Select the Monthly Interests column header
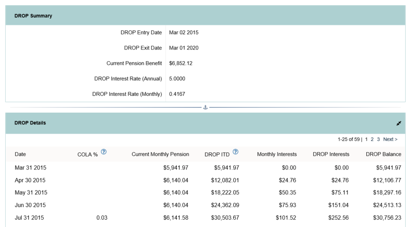 pos(277,154)
